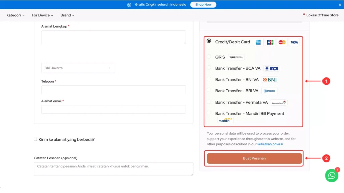Expand the Brand dropdown
Viewport: 344px width, 193px height.
67,15
